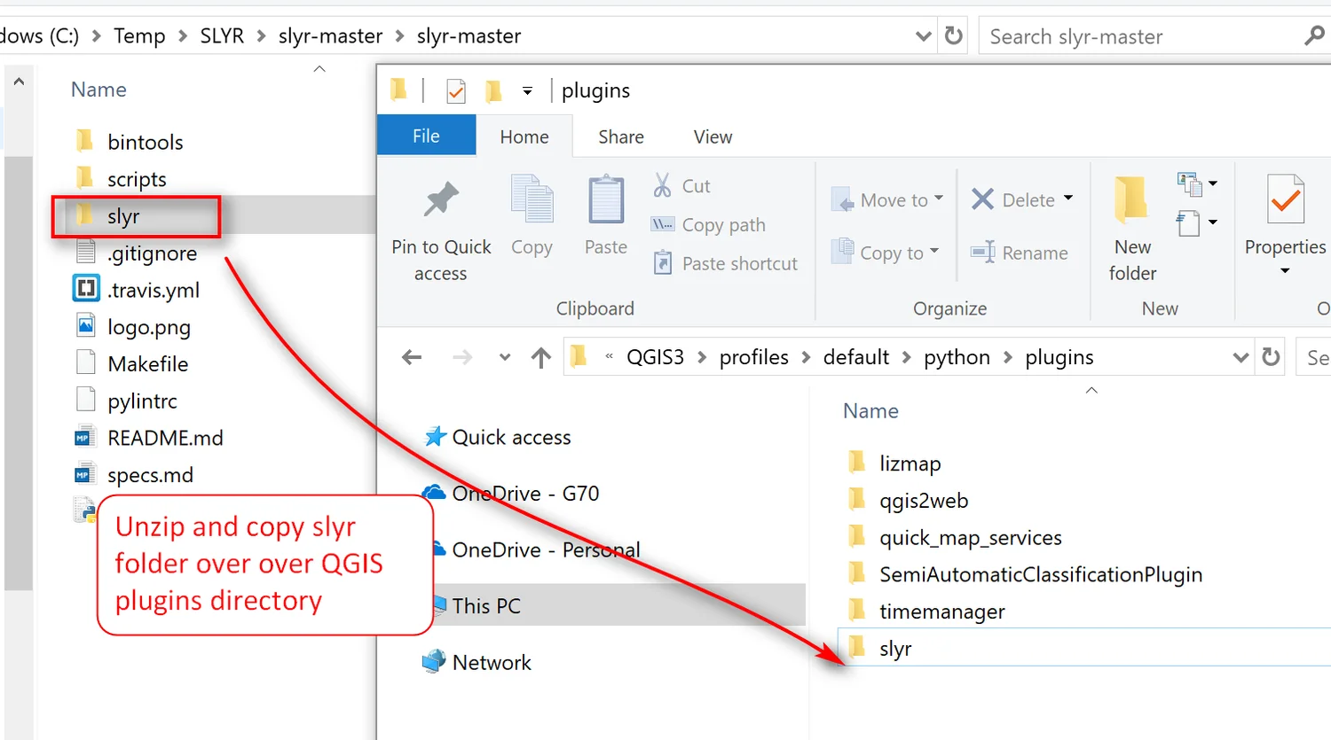1331x740 pixels.
Task: Expand slyr-master address bar history dropdown
Action: (x=923, y=36)
